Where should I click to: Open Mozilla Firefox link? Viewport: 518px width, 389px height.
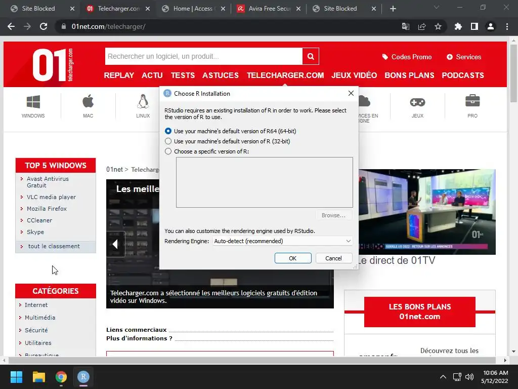[x=47, y=209]
